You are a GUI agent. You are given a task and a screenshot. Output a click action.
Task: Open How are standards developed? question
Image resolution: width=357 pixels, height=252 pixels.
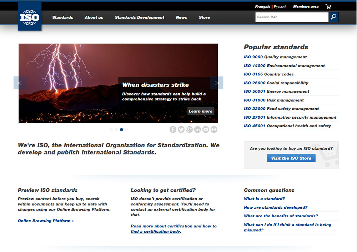[276, 207]
